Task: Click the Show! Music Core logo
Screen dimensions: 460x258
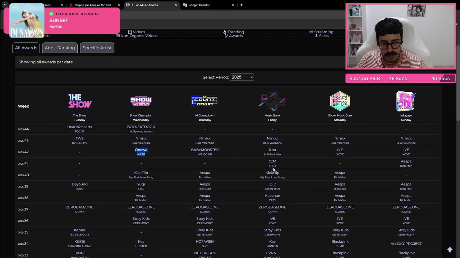Action: tap(340, 101)
